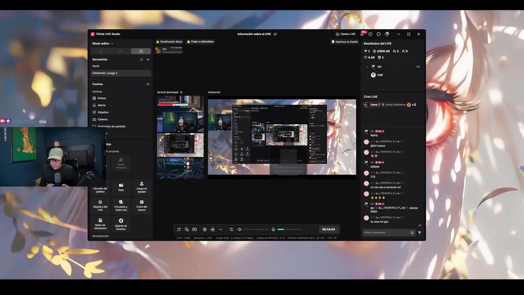Viewport: 524px width, 295px height.
Task: Click Ivana gift message in Chat LIVE
Action: (390, 104)
